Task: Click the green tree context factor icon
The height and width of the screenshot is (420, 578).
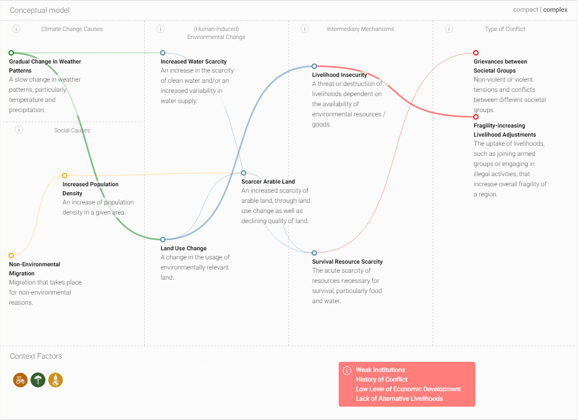Action: pos(38,380)
